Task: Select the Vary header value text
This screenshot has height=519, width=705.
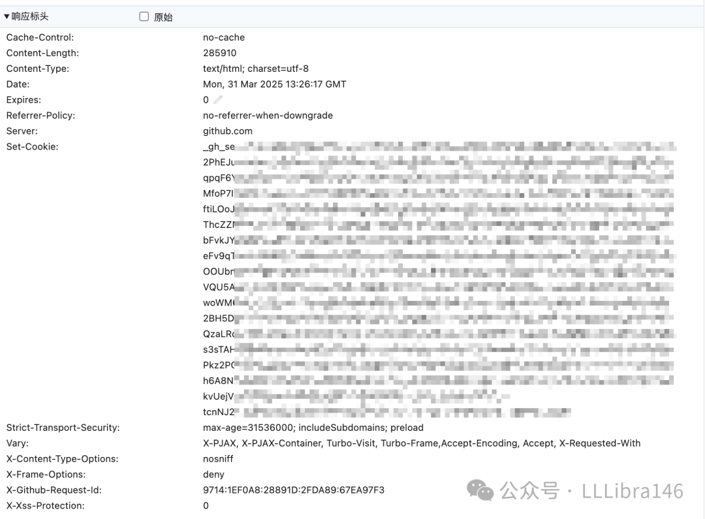Action: pos(421,443)
